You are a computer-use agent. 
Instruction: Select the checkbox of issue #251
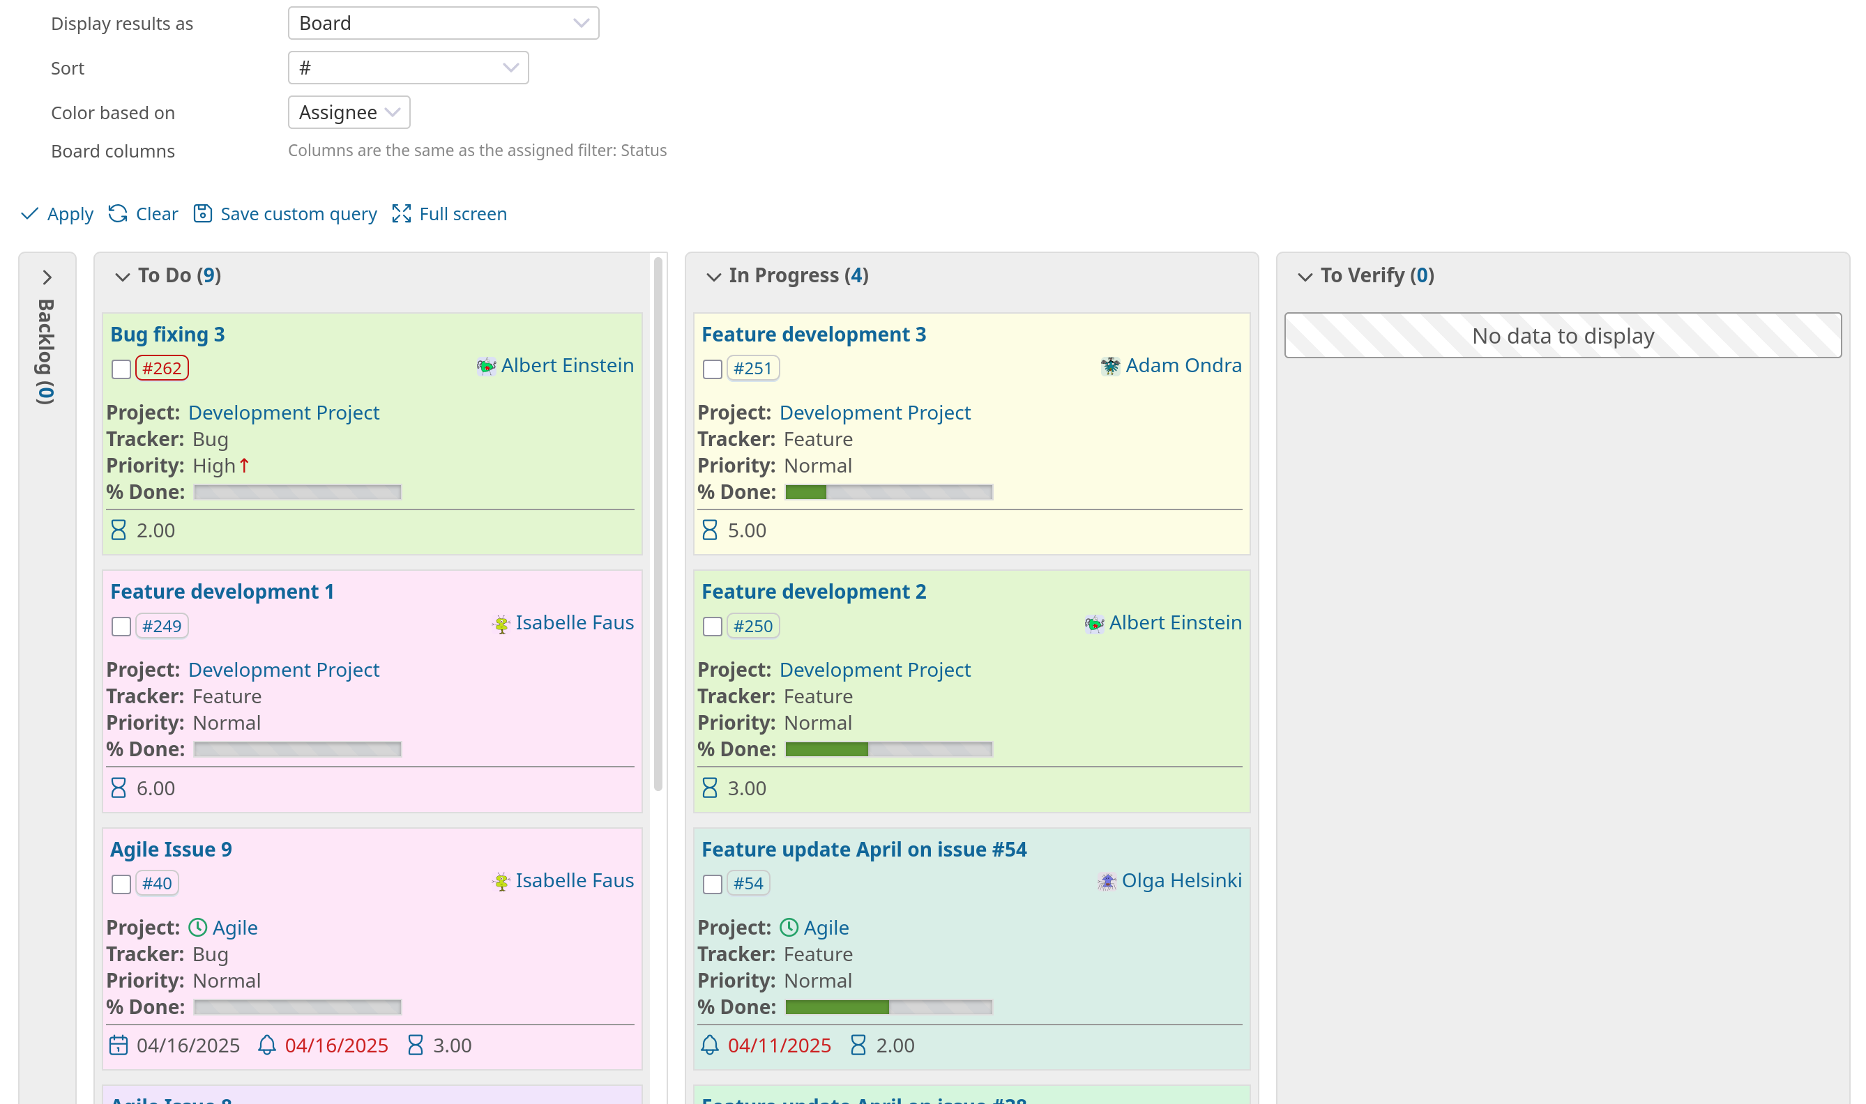(x=713, y=369)
